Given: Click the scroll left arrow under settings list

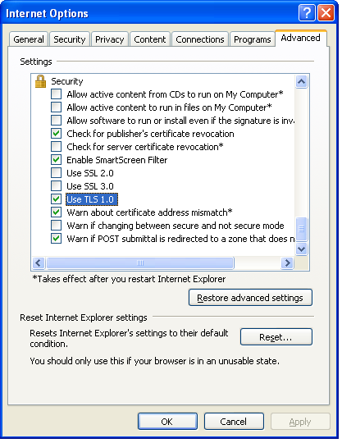Looking at the screenshot, I should point(39,263).
